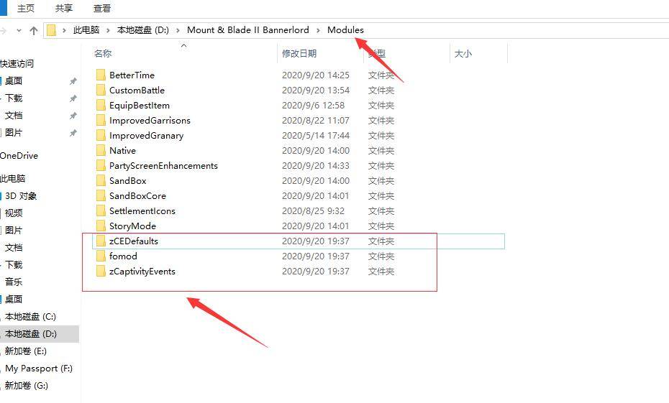Select PartyScreenEnhancements folder icon

point(101,165)
